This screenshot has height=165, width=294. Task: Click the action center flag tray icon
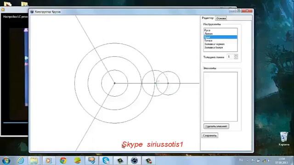tap(253, 160)
